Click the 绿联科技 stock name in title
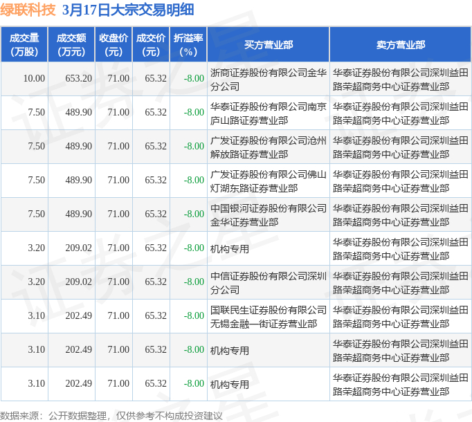This screenshot has width=472, height=422. (x=28, y=10)
